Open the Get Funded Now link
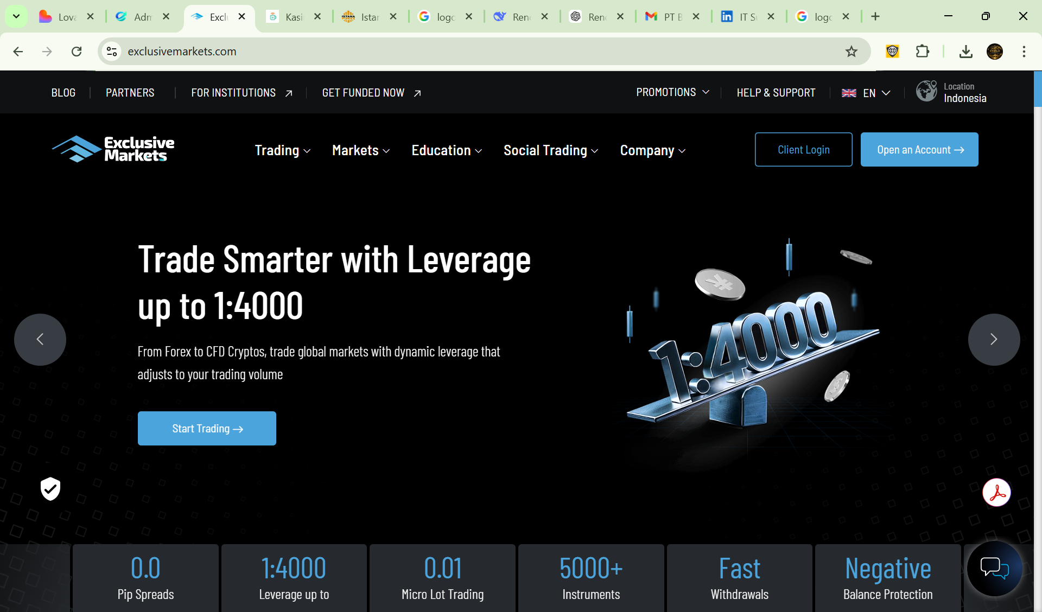The width and height of the screenshot is (1042, 612). [372, 93]
